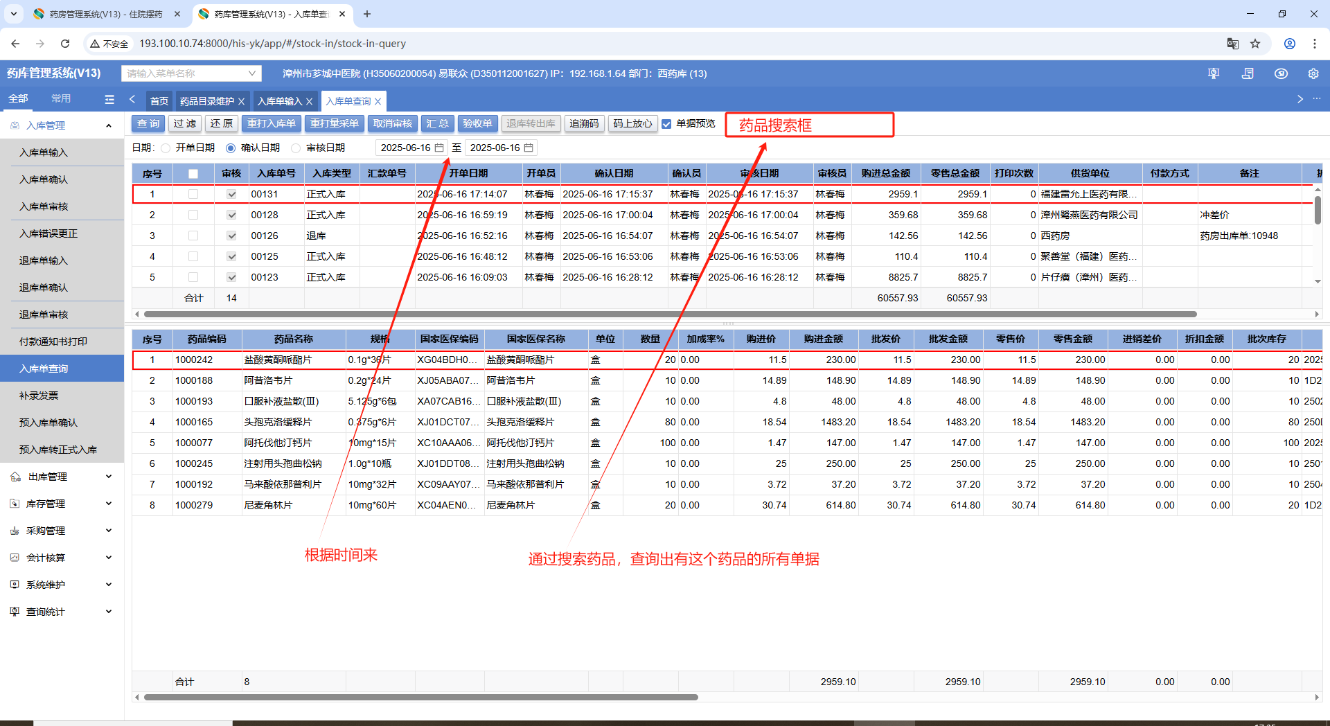Viewport: 1330px width, 726px height.
Task: Open the start date calendar icon
Action: point(439,148)
